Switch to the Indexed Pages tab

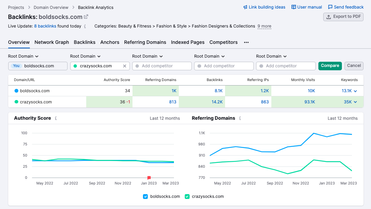coord(188,42)
